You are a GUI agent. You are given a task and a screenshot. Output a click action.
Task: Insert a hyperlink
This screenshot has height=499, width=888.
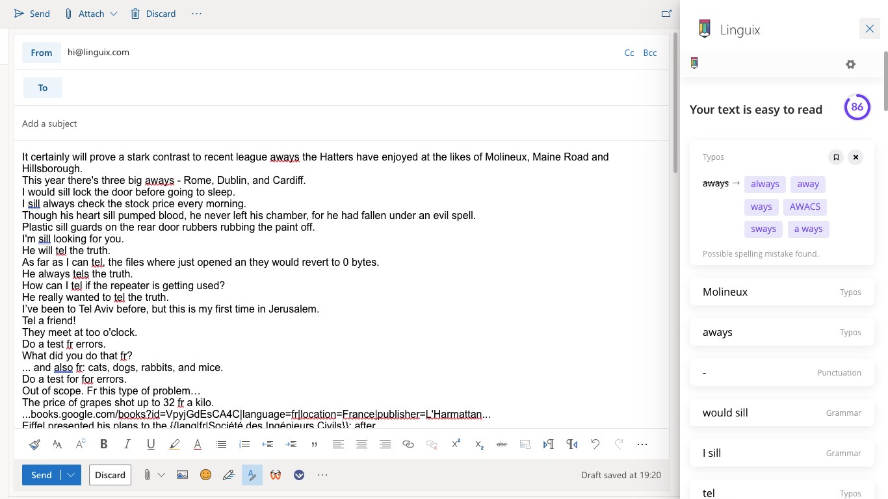coord(408,444)
